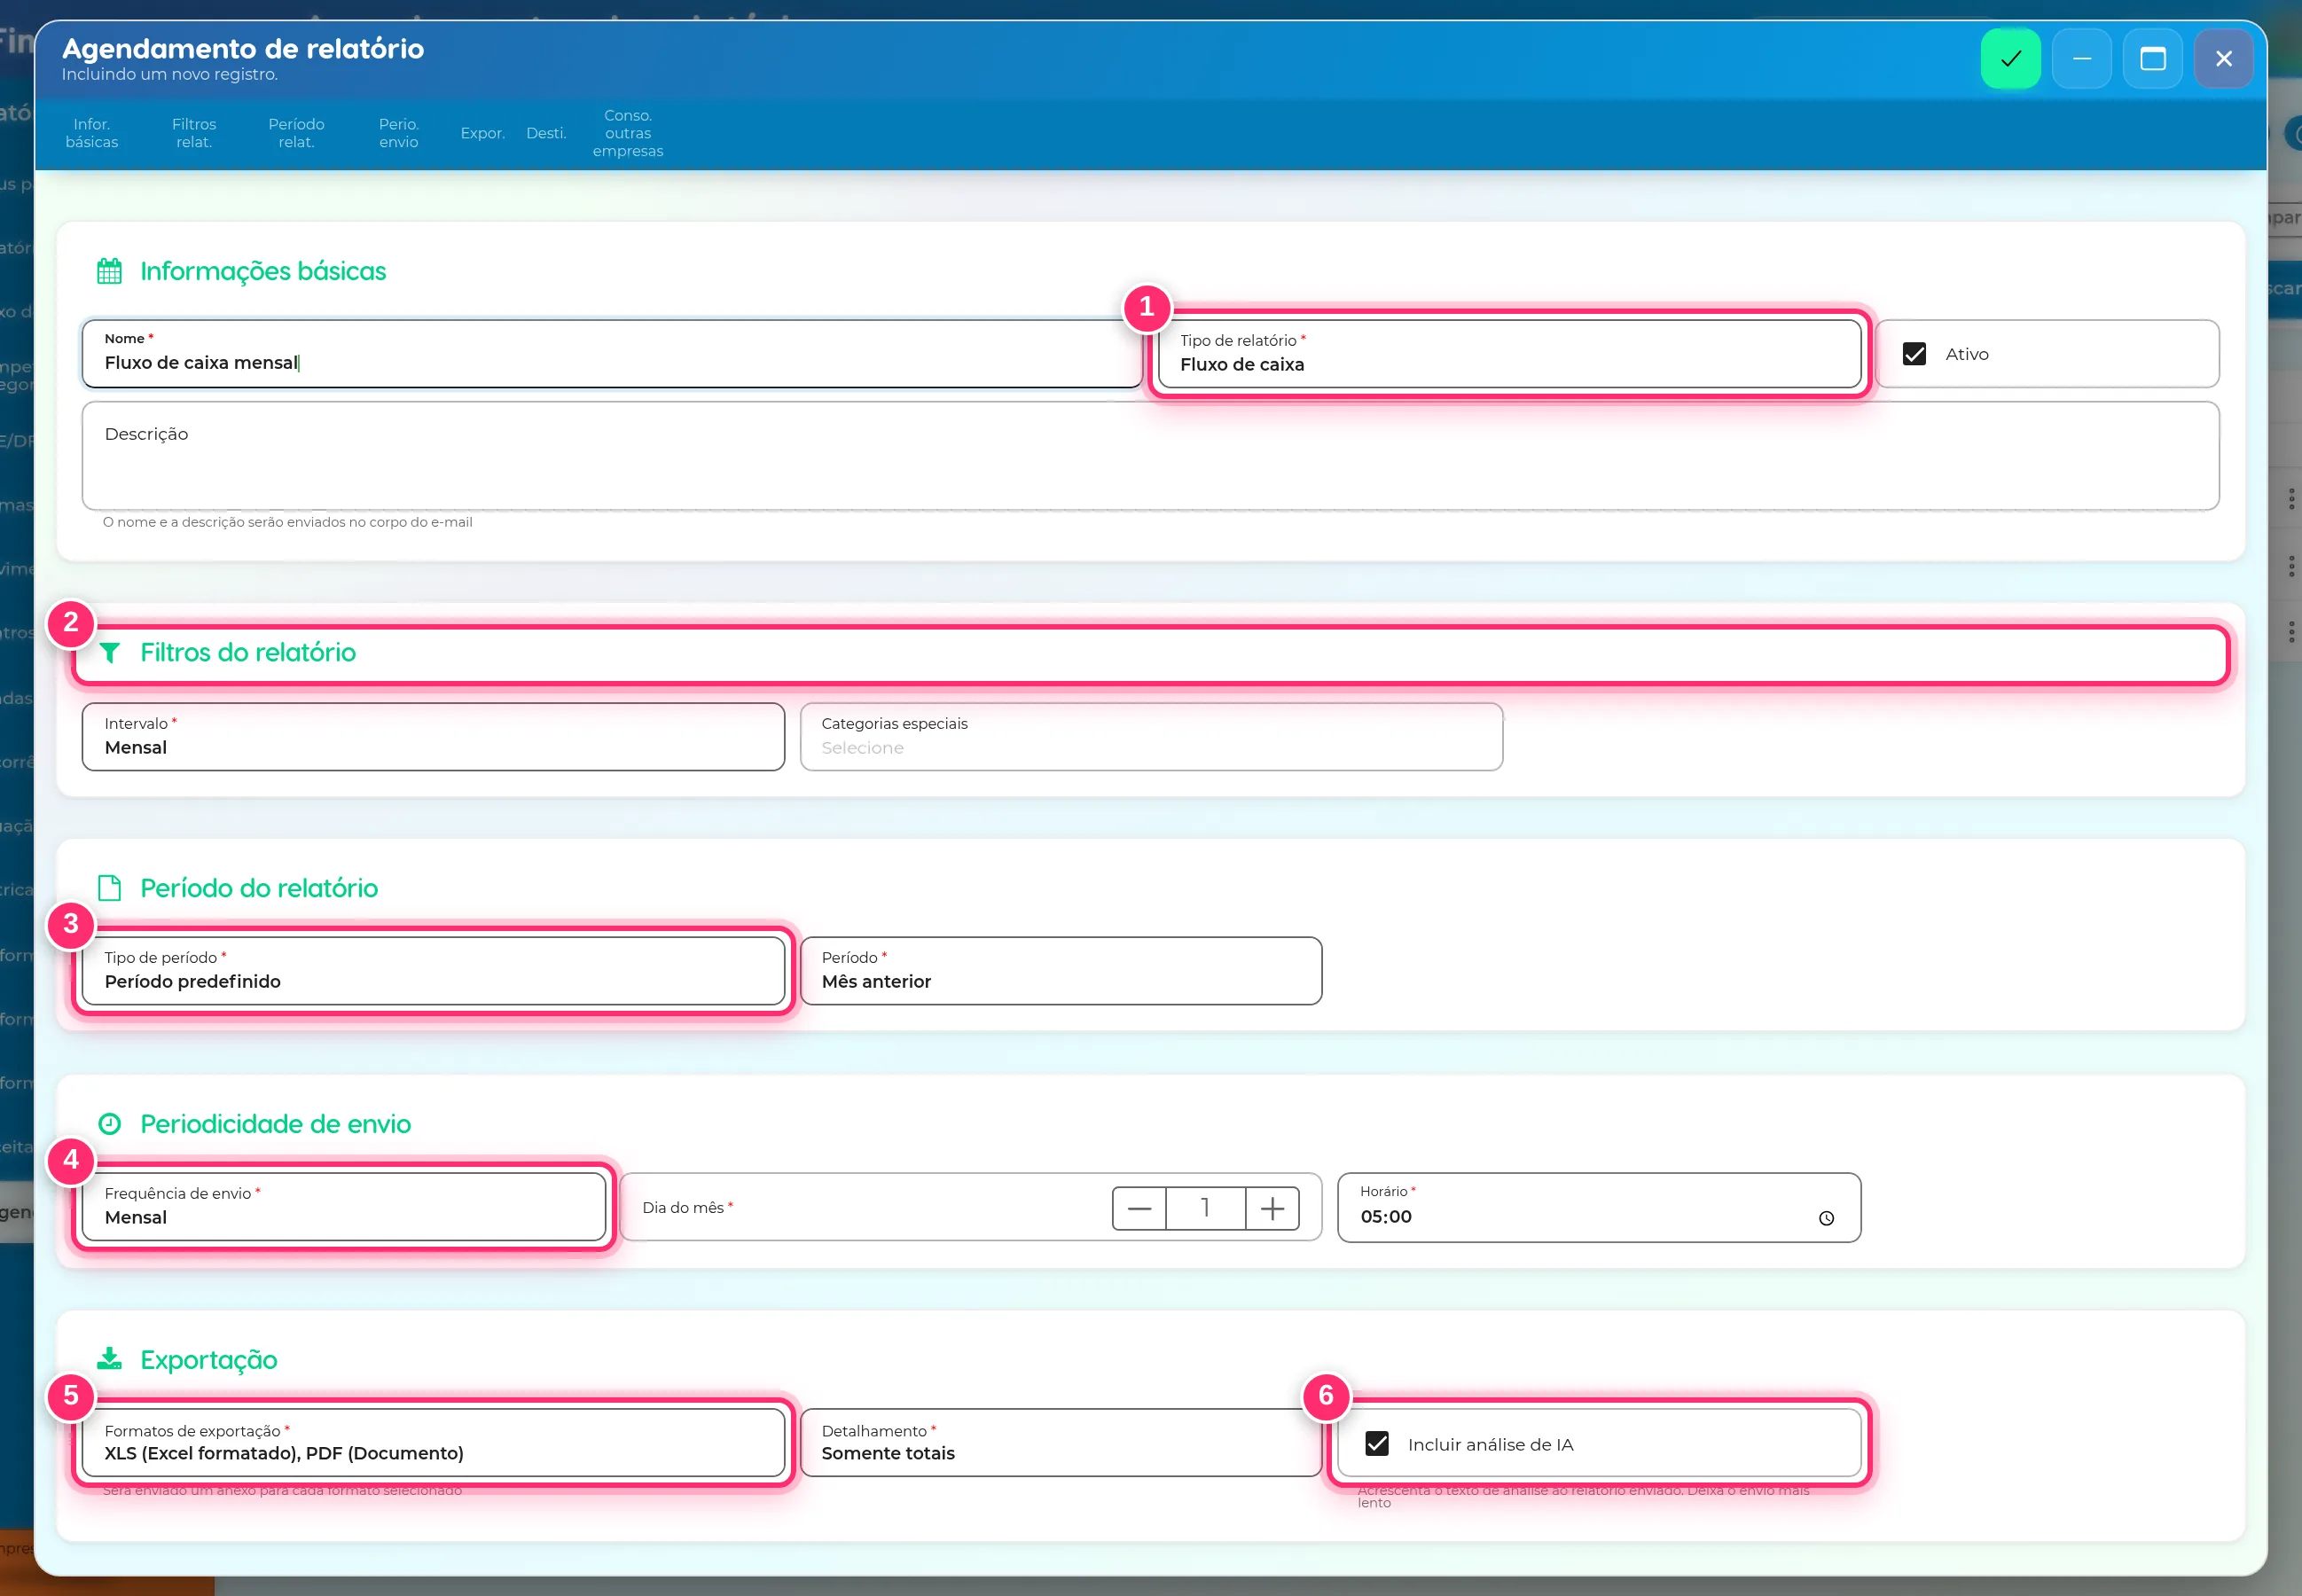This screenshot has width=2302, height=1596.
Task: Click the download icon beside Exportação
Action: coord(109,1359)
